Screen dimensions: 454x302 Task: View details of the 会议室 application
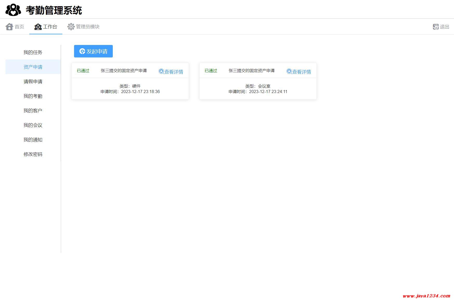tap(299, 71)
